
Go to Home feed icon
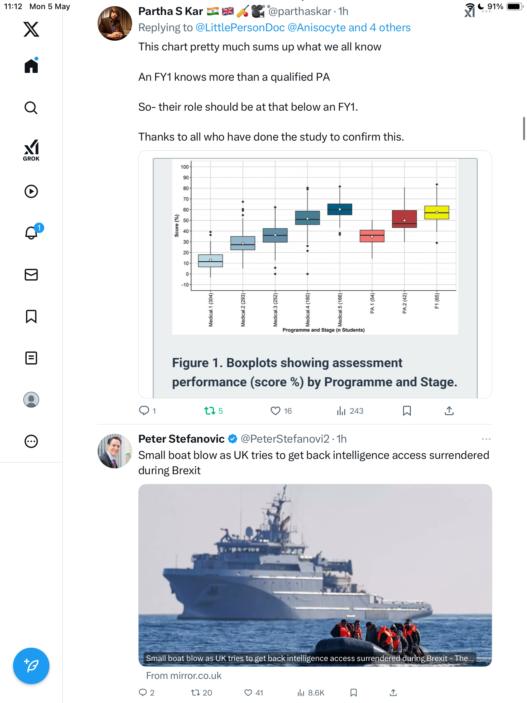click(x=31, y=65)
